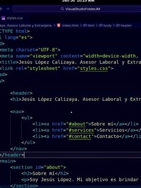This screenshot has width=141, height=188.
Task: Click the forward navigation arrow
Action: pyautogui.click(x=8, y=9)
